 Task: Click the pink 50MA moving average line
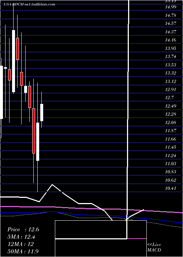(x=91, y=208)
